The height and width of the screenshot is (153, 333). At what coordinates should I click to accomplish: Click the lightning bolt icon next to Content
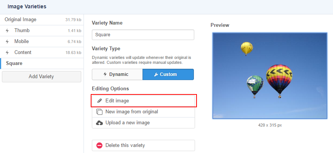7,53
